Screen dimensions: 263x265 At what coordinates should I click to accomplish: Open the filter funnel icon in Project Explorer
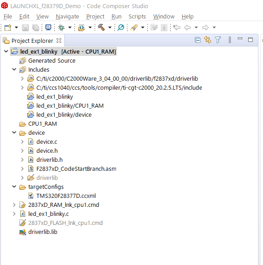click(x=218, y=40)
